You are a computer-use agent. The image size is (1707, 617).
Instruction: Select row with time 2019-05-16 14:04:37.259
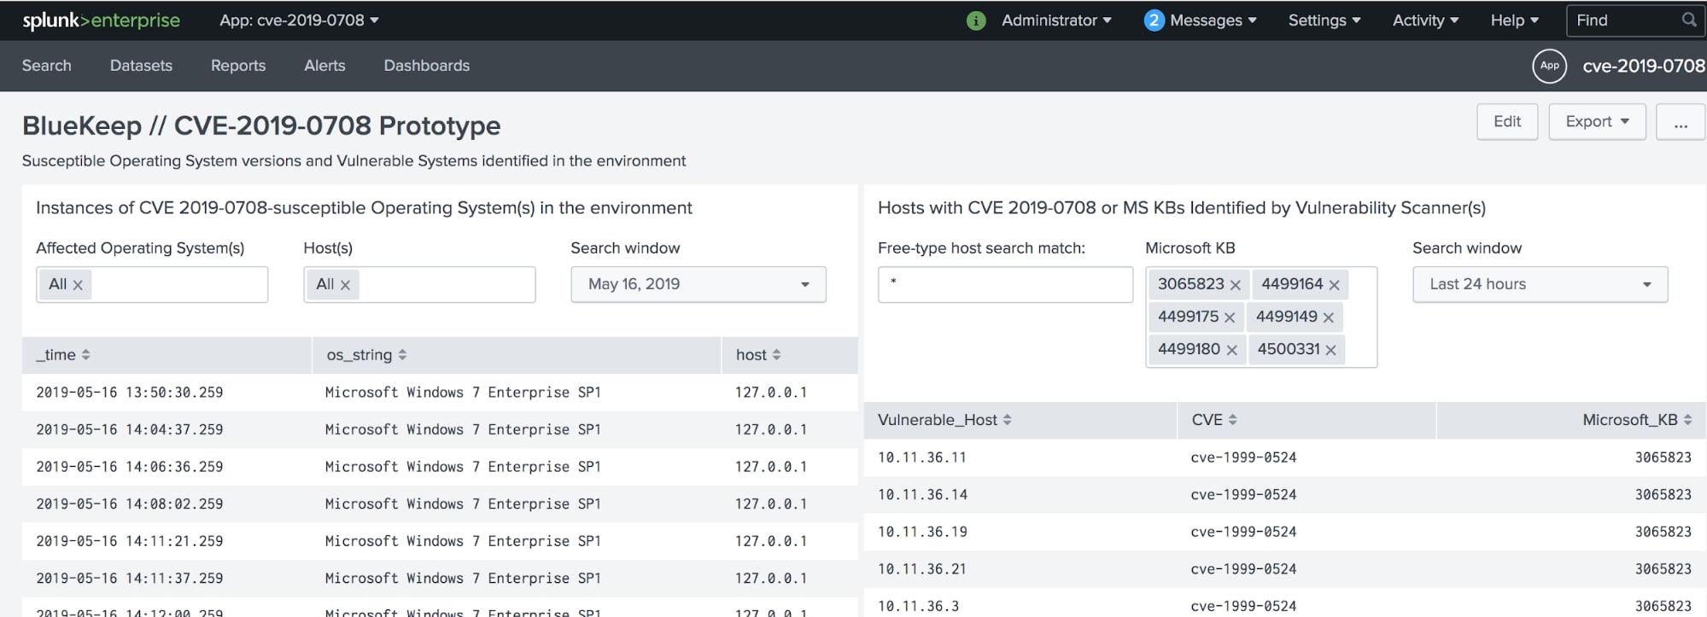tap(440, 430)
